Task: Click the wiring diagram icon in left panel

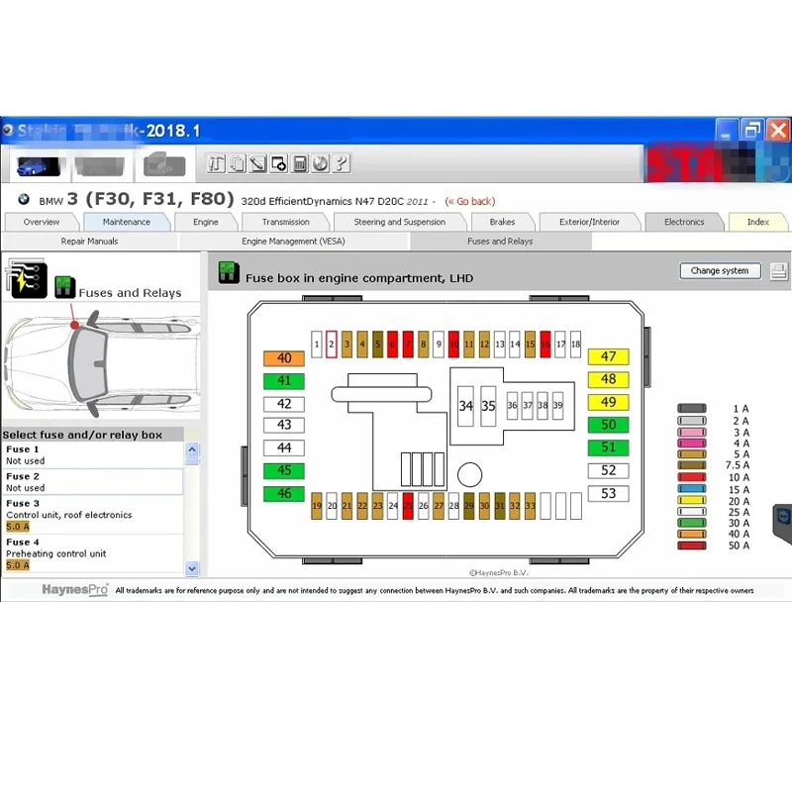Action: [x=26, y=279]
